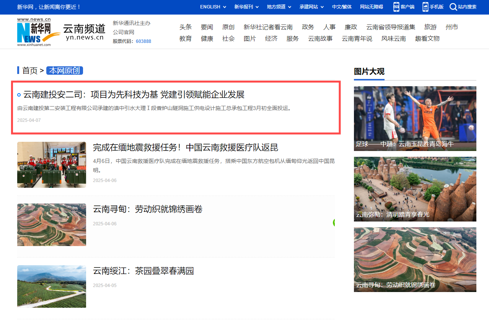Image resolution: width=489 pixels, height=320 pixels.
Task: Expand the 承建网站 dropdown
Action: pyautogui.click(x=311, y=7)
